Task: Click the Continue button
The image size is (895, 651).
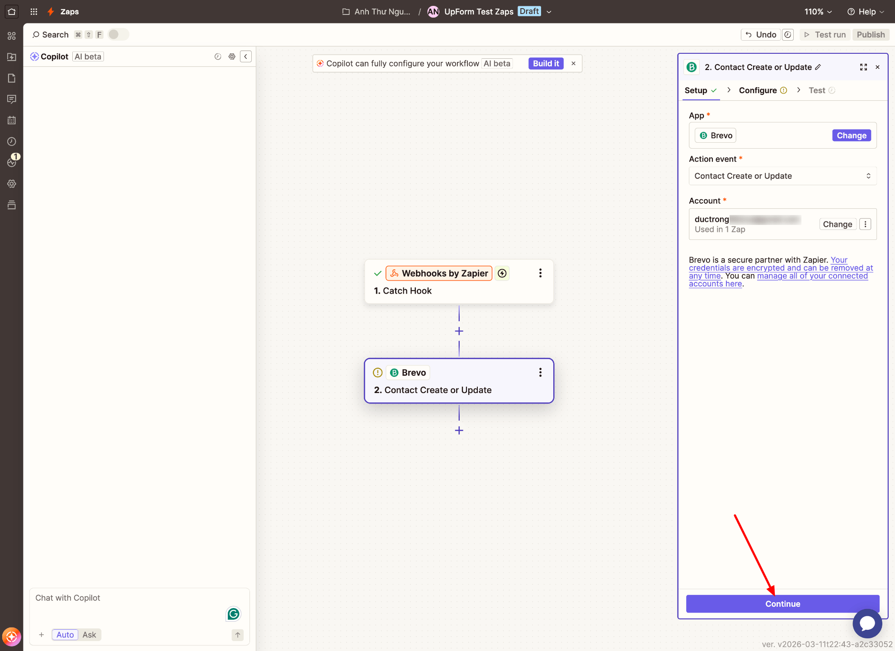Action: tap(782, 604)
